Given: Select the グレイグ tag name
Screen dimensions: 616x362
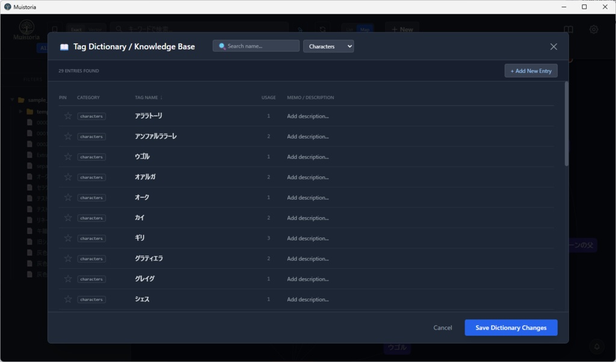Looking at the screenshot, I should tap(144, 279).
